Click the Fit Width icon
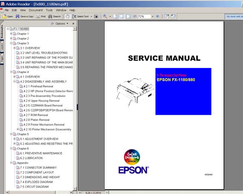This screenshot has height=194, width=243. (x=128, y=17)
